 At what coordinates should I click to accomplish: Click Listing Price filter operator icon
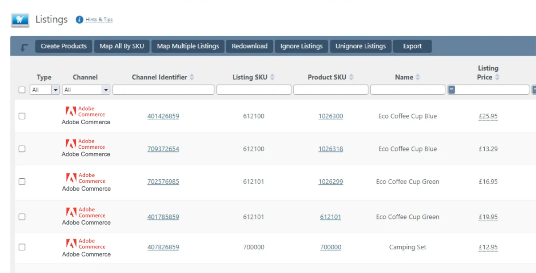click(452, 90)
